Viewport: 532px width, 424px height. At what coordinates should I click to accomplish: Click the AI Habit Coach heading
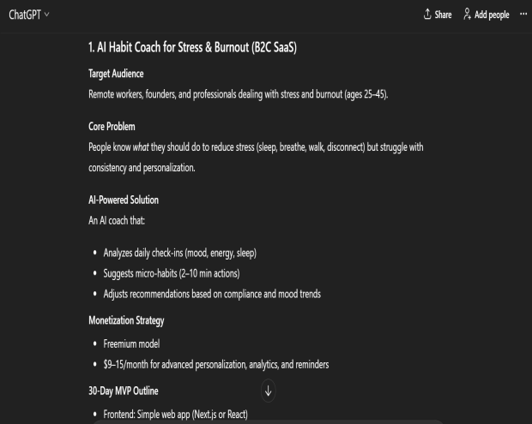[192, 48]
